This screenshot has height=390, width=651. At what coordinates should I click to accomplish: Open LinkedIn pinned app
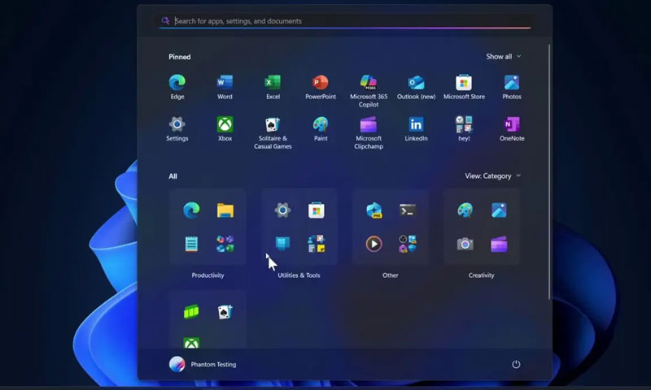click(416, 129)
